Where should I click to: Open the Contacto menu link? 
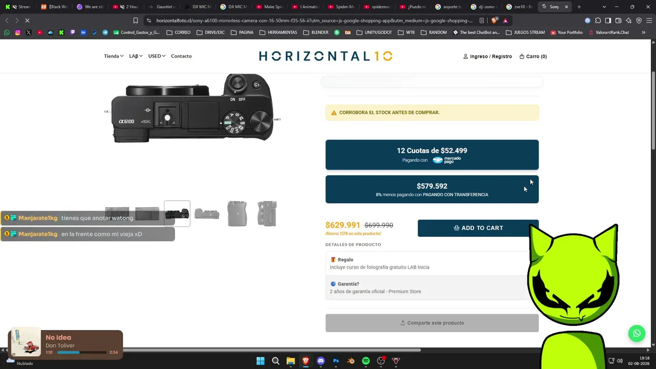tap(181, 56)
